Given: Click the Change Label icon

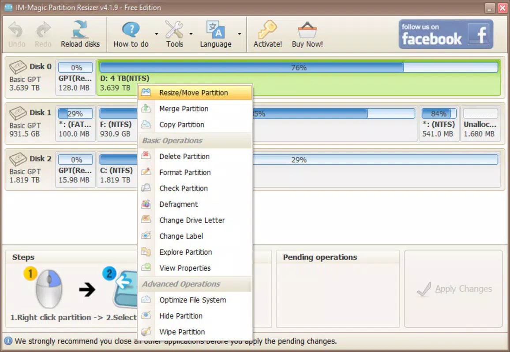Looking at the screenshot, I should pos(146,235).
